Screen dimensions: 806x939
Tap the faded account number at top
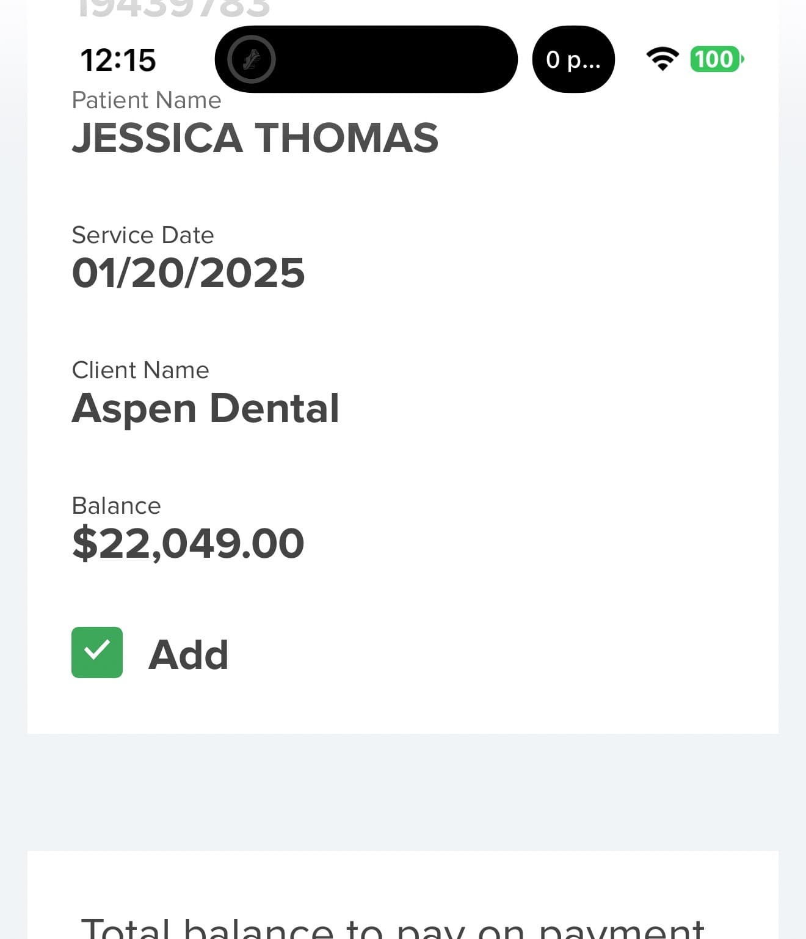pyautogui.click(x=173, y=9)
